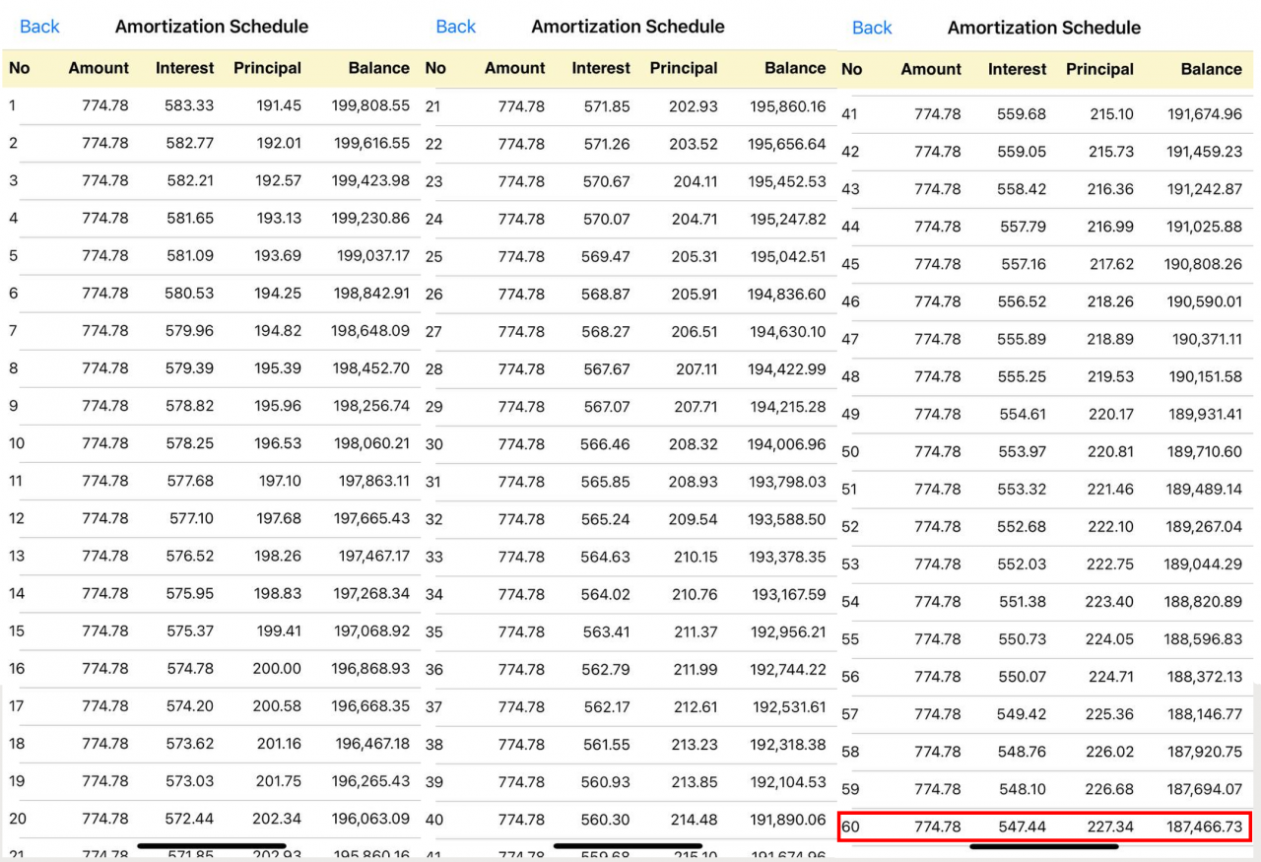
Task: Click the horizontal scroll indicator under first table
Action: click(212, 845)
